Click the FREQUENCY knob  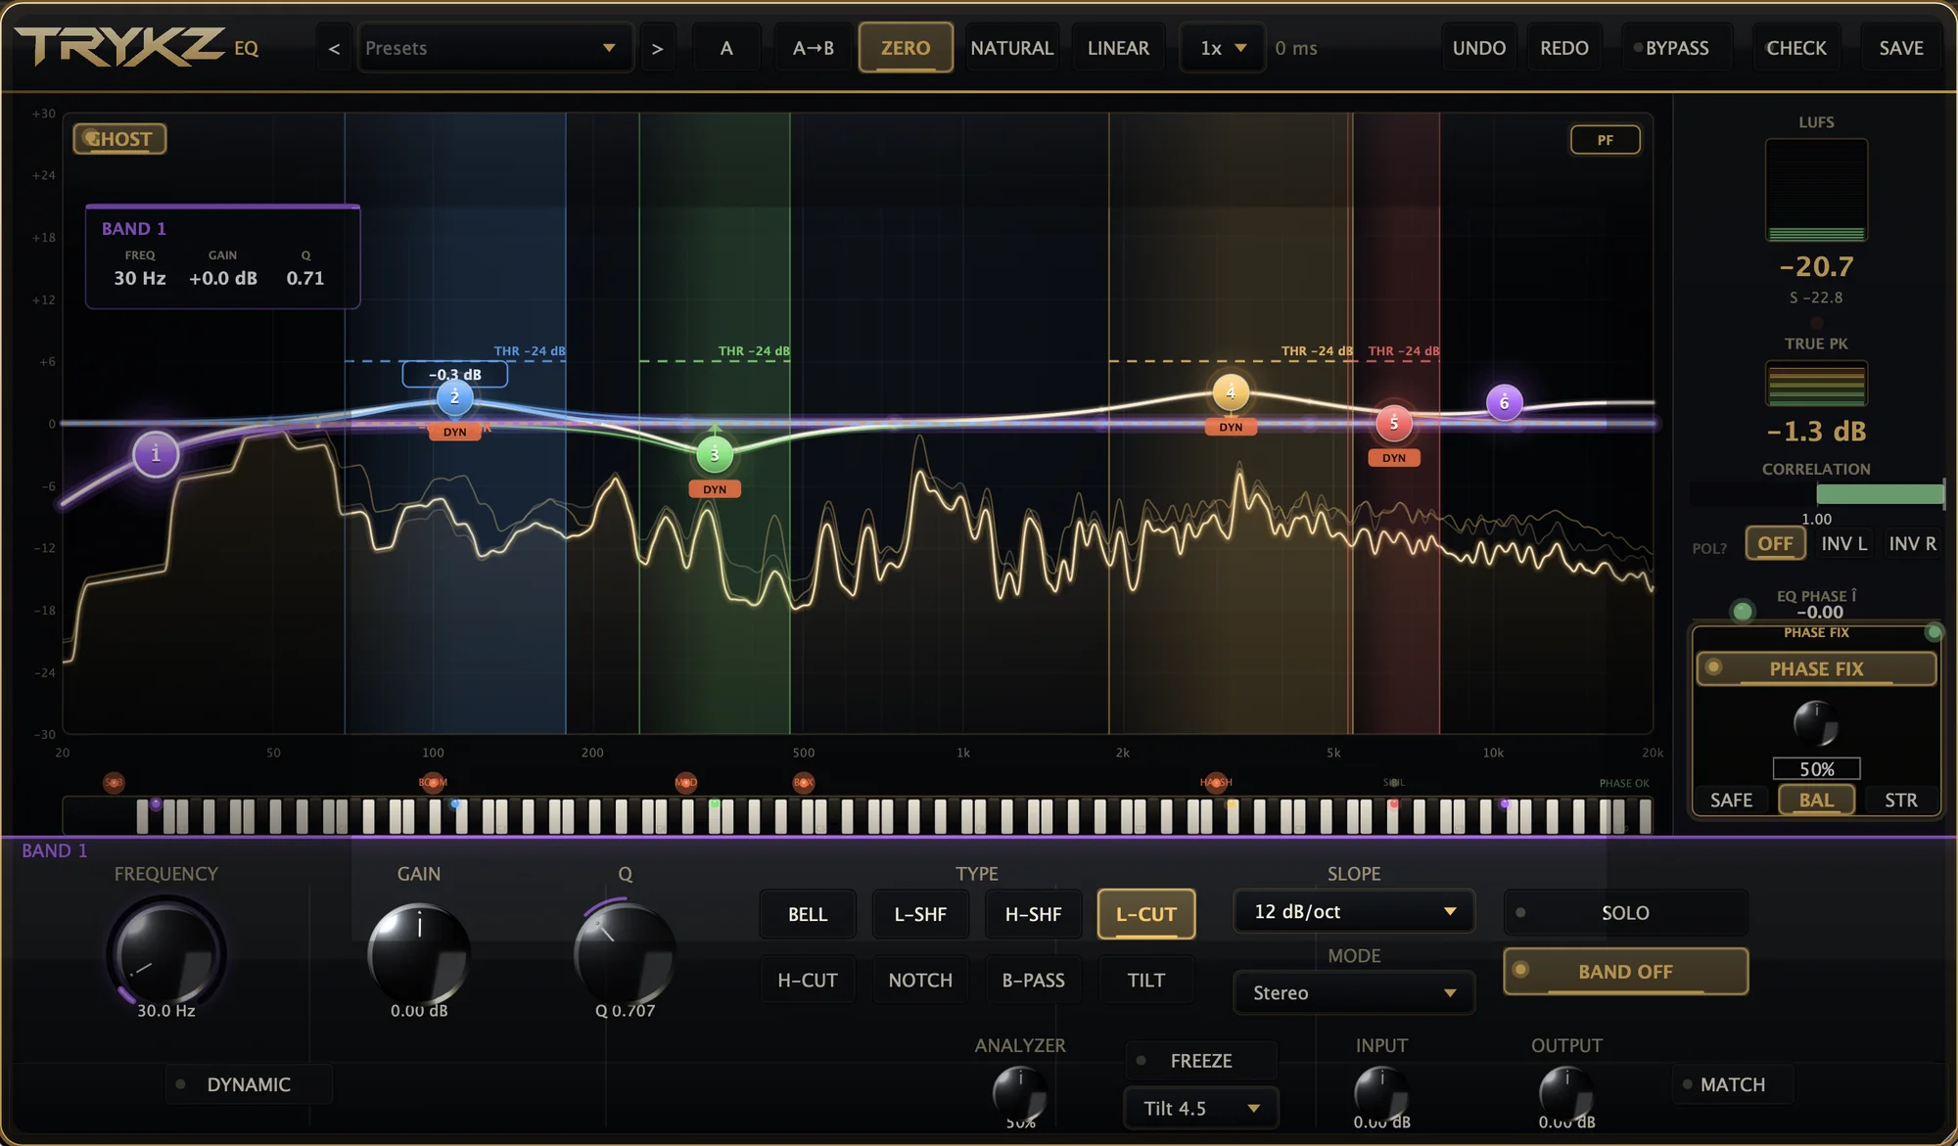(166, 954)
